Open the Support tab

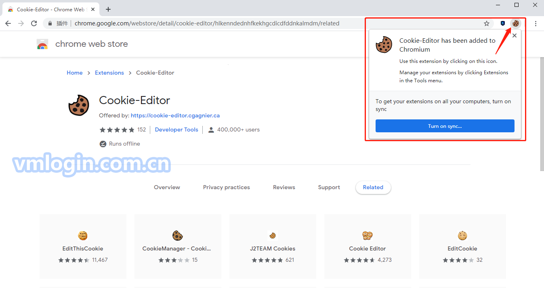pos(329,187)
